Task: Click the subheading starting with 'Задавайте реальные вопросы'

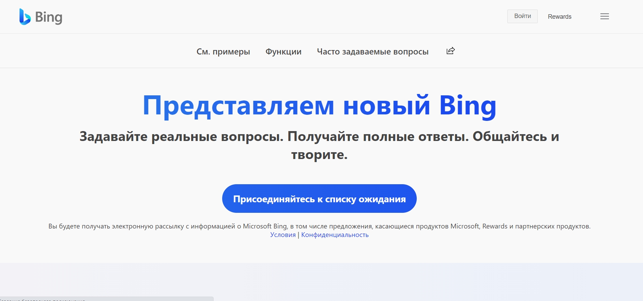Action: (319, 137)
